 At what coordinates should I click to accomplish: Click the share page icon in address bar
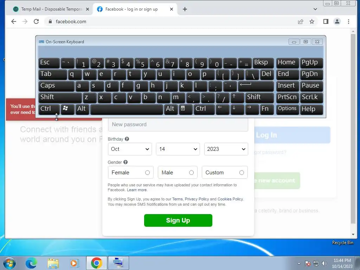(x=301, y=21)
